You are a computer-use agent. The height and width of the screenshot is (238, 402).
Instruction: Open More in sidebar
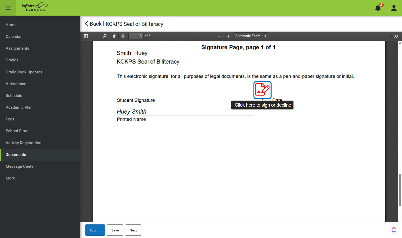pyautogui.click(x=40, y=178)
